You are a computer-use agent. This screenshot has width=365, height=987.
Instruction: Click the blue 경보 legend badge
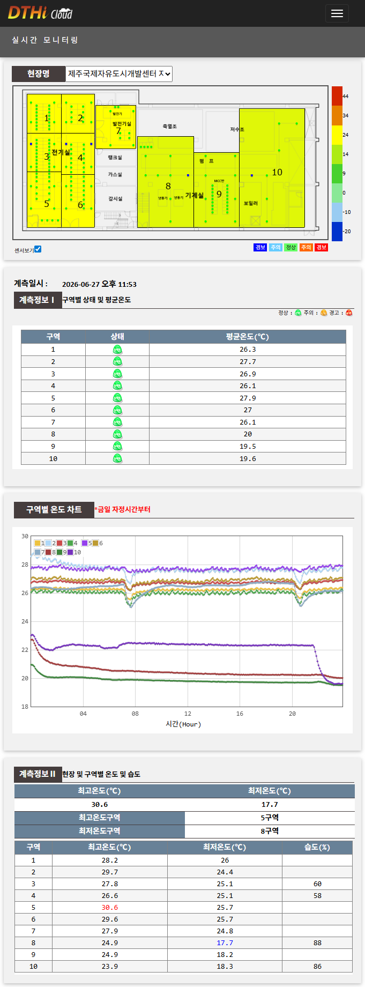260,247
